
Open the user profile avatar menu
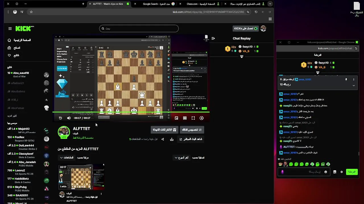coord(263,28)
